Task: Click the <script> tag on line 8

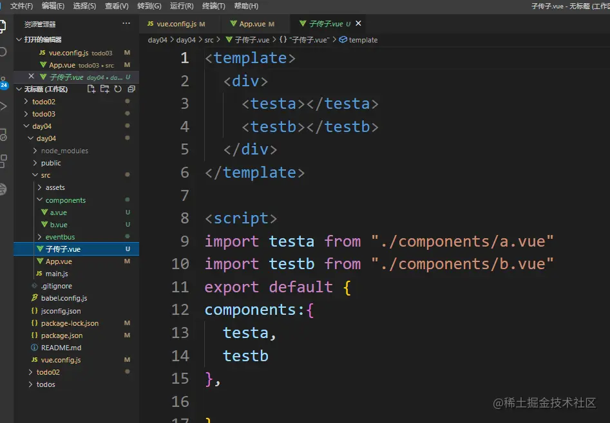Action: tap(241, 218)
